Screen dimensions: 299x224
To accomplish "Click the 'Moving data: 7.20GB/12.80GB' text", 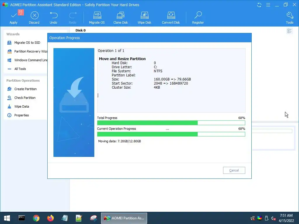I will click(119, 141).
